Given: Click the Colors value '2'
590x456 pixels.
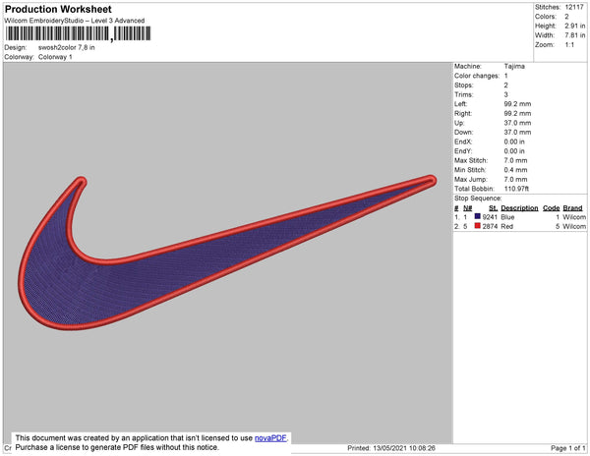Looking at the screenshot, I should (566, 17).
